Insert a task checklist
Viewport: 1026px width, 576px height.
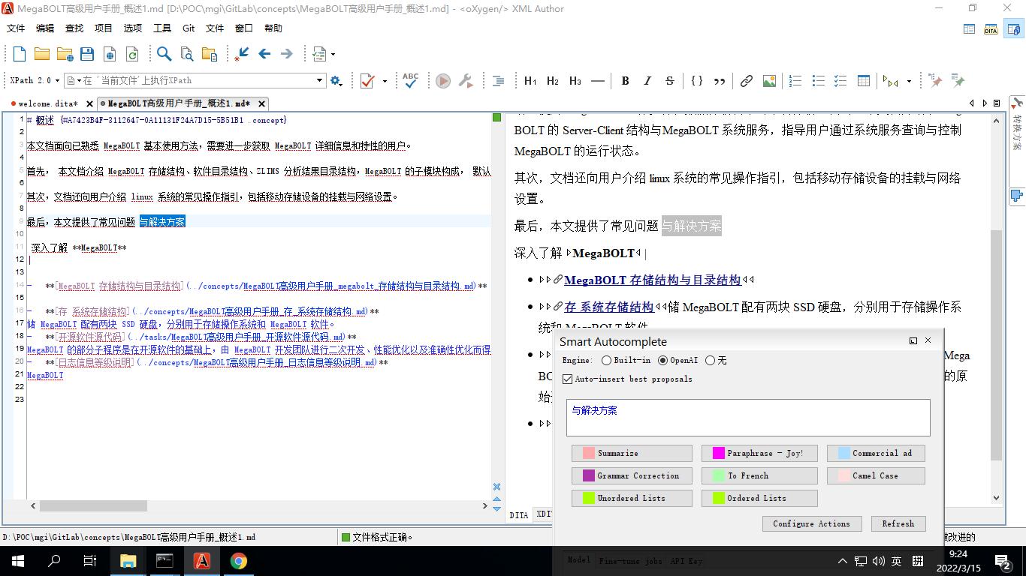click(x=841, y=81)
